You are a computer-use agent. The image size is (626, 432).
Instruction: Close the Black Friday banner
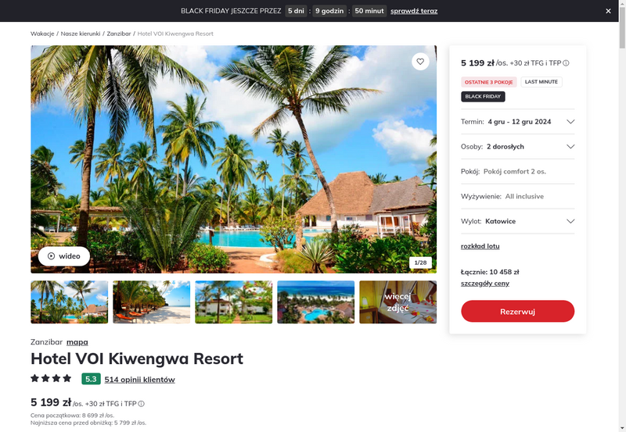coord(608,11)
